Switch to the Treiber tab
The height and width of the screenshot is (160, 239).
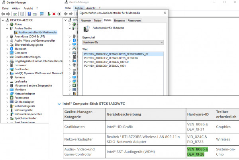tap(98, 21)
